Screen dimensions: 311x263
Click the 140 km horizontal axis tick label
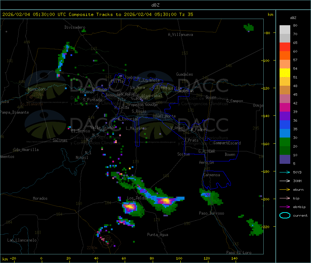(x=234, y=258)
